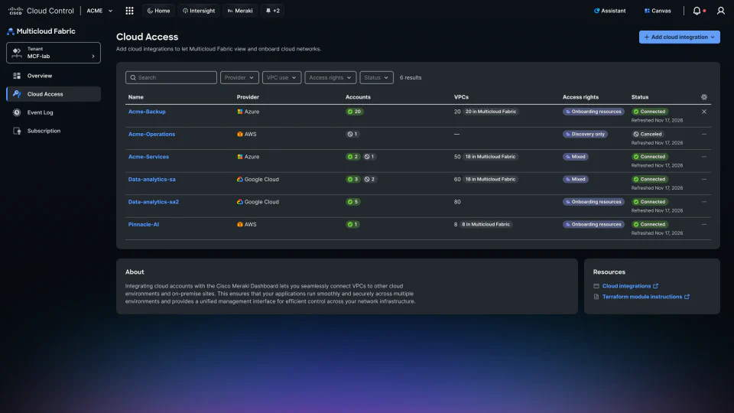734x413 pixels.
Task: Click the Name column header
Action: 136,97
